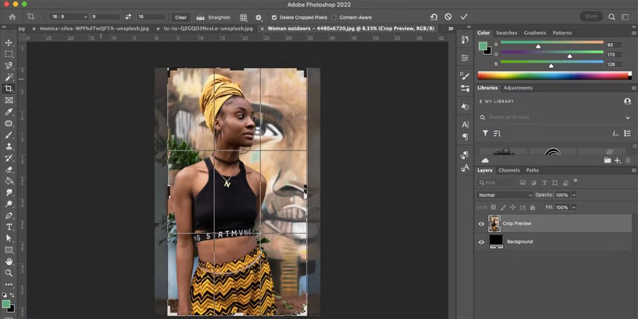Select the Type tool in toolbar
Image resolution: width=638 pixels, height=319 pixels.
tap(9, 227)
